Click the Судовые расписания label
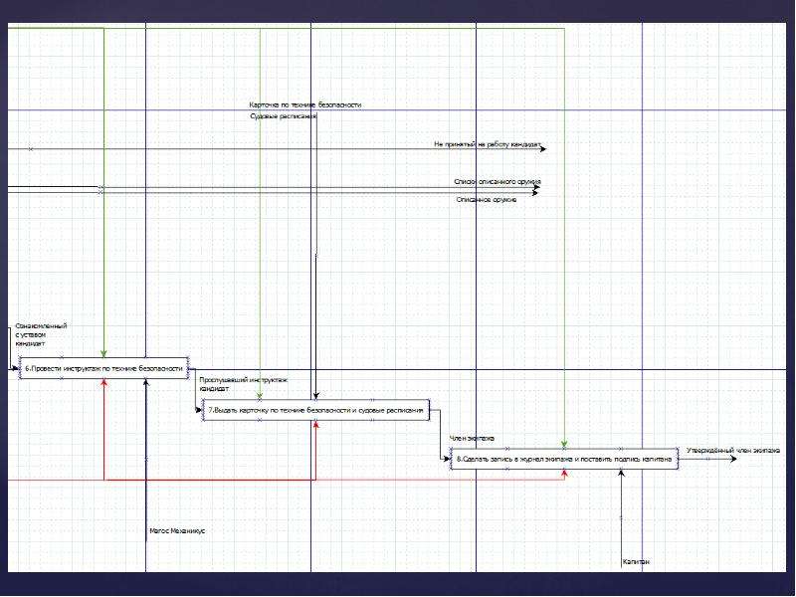This screenshot has height=597, width=796. [x=284, y=116]
